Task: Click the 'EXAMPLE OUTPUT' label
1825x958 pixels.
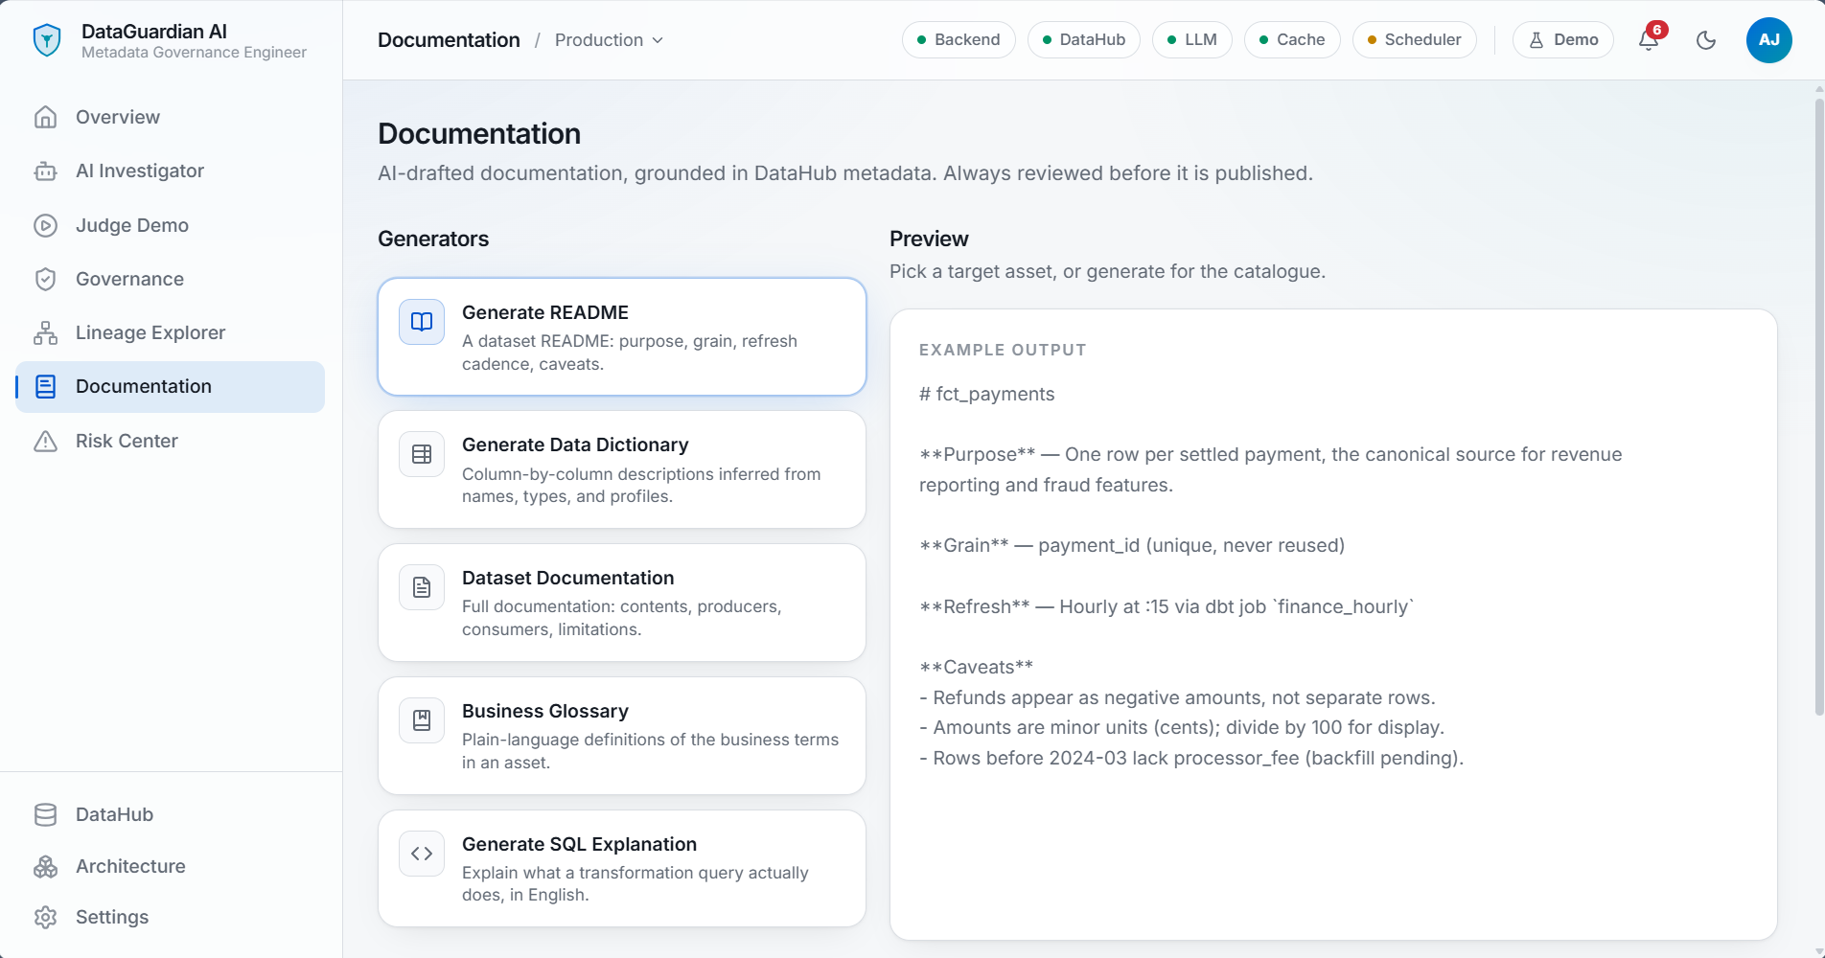Action: (x=1003, y=350)
